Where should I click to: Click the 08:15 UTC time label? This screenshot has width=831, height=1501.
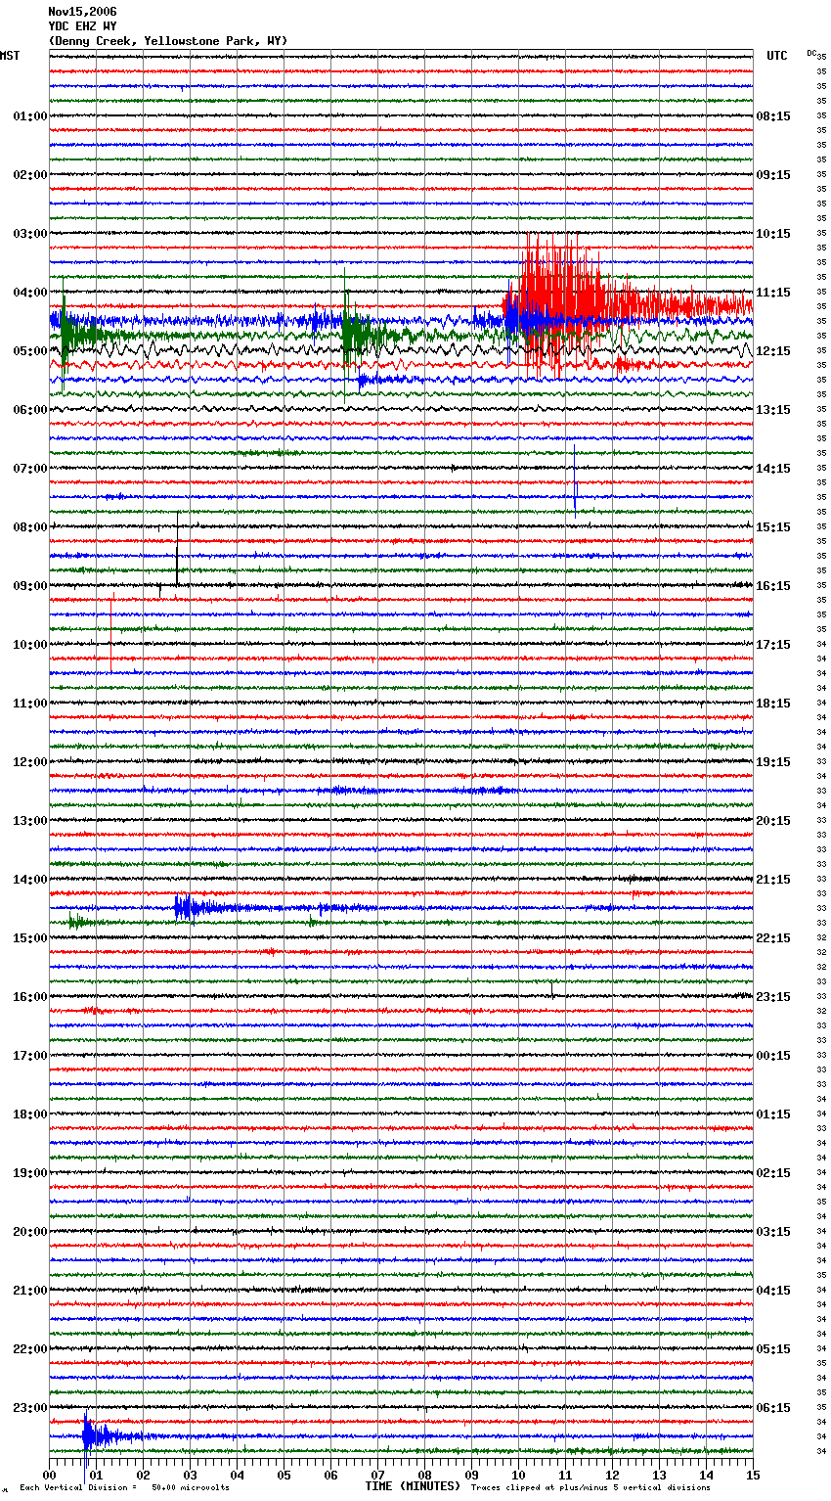coord(773,116)
